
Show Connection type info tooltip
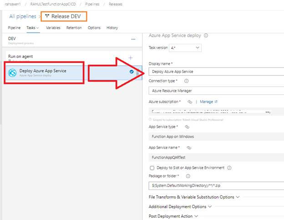[186, 81]
